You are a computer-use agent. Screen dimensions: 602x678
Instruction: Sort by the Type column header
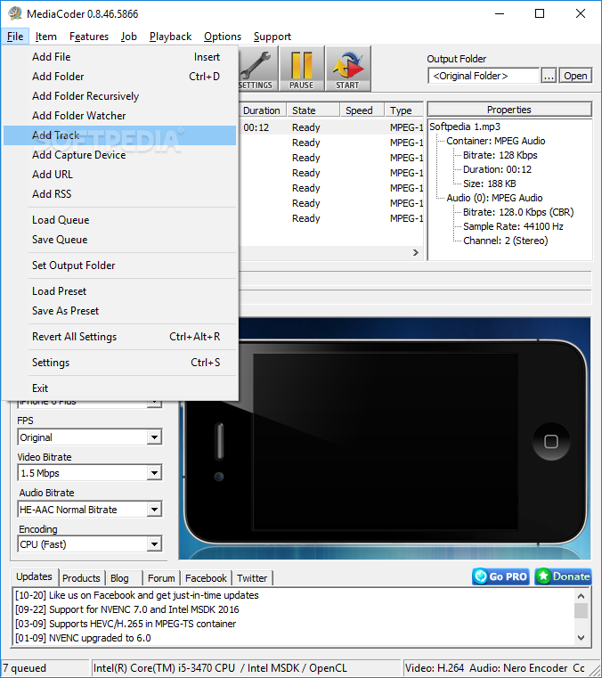[404, 110]
